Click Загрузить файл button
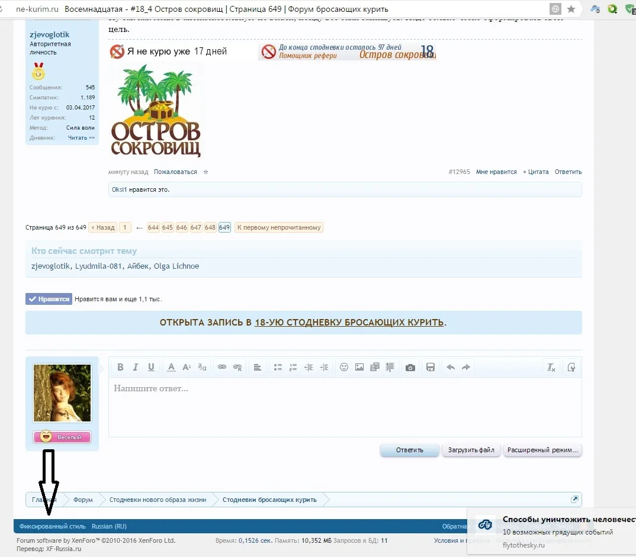 click(x=471, y=450)
